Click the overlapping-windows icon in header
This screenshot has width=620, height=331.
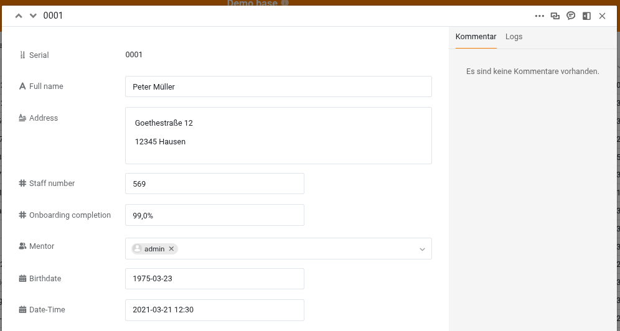click(x=555, y=16)
